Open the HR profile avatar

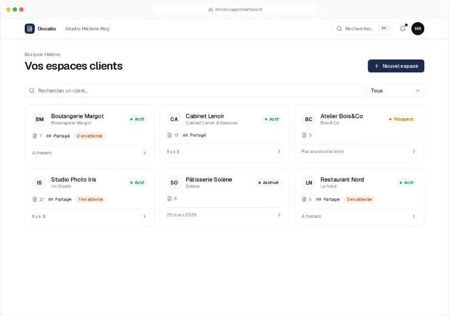418,29
